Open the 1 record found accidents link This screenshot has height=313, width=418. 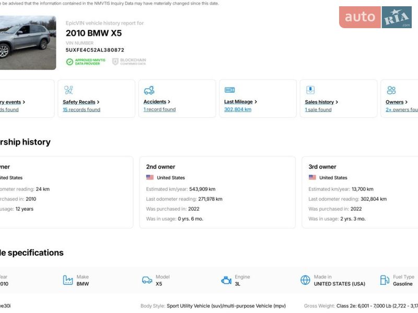[159, 110]
